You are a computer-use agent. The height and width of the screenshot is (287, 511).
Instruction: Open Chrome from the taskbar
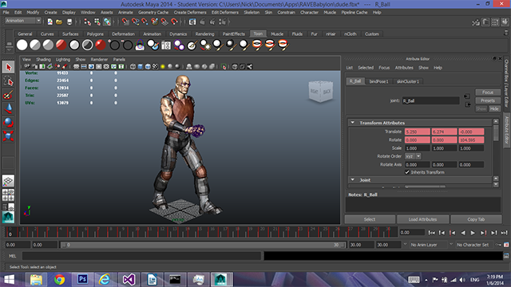point(59,280)
